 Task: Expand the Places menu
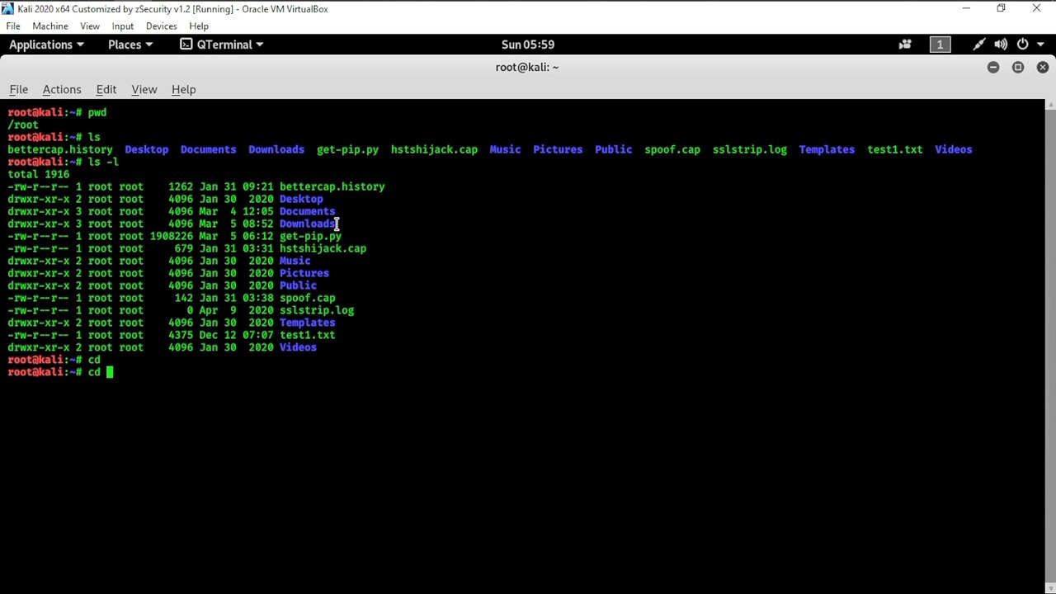[130, 45]
